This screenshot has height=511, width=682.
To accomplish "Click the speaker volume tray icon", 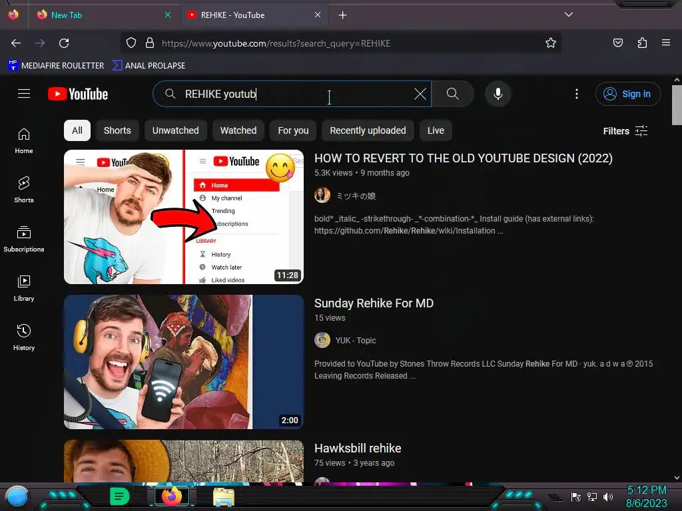I will tap(608, 496).
